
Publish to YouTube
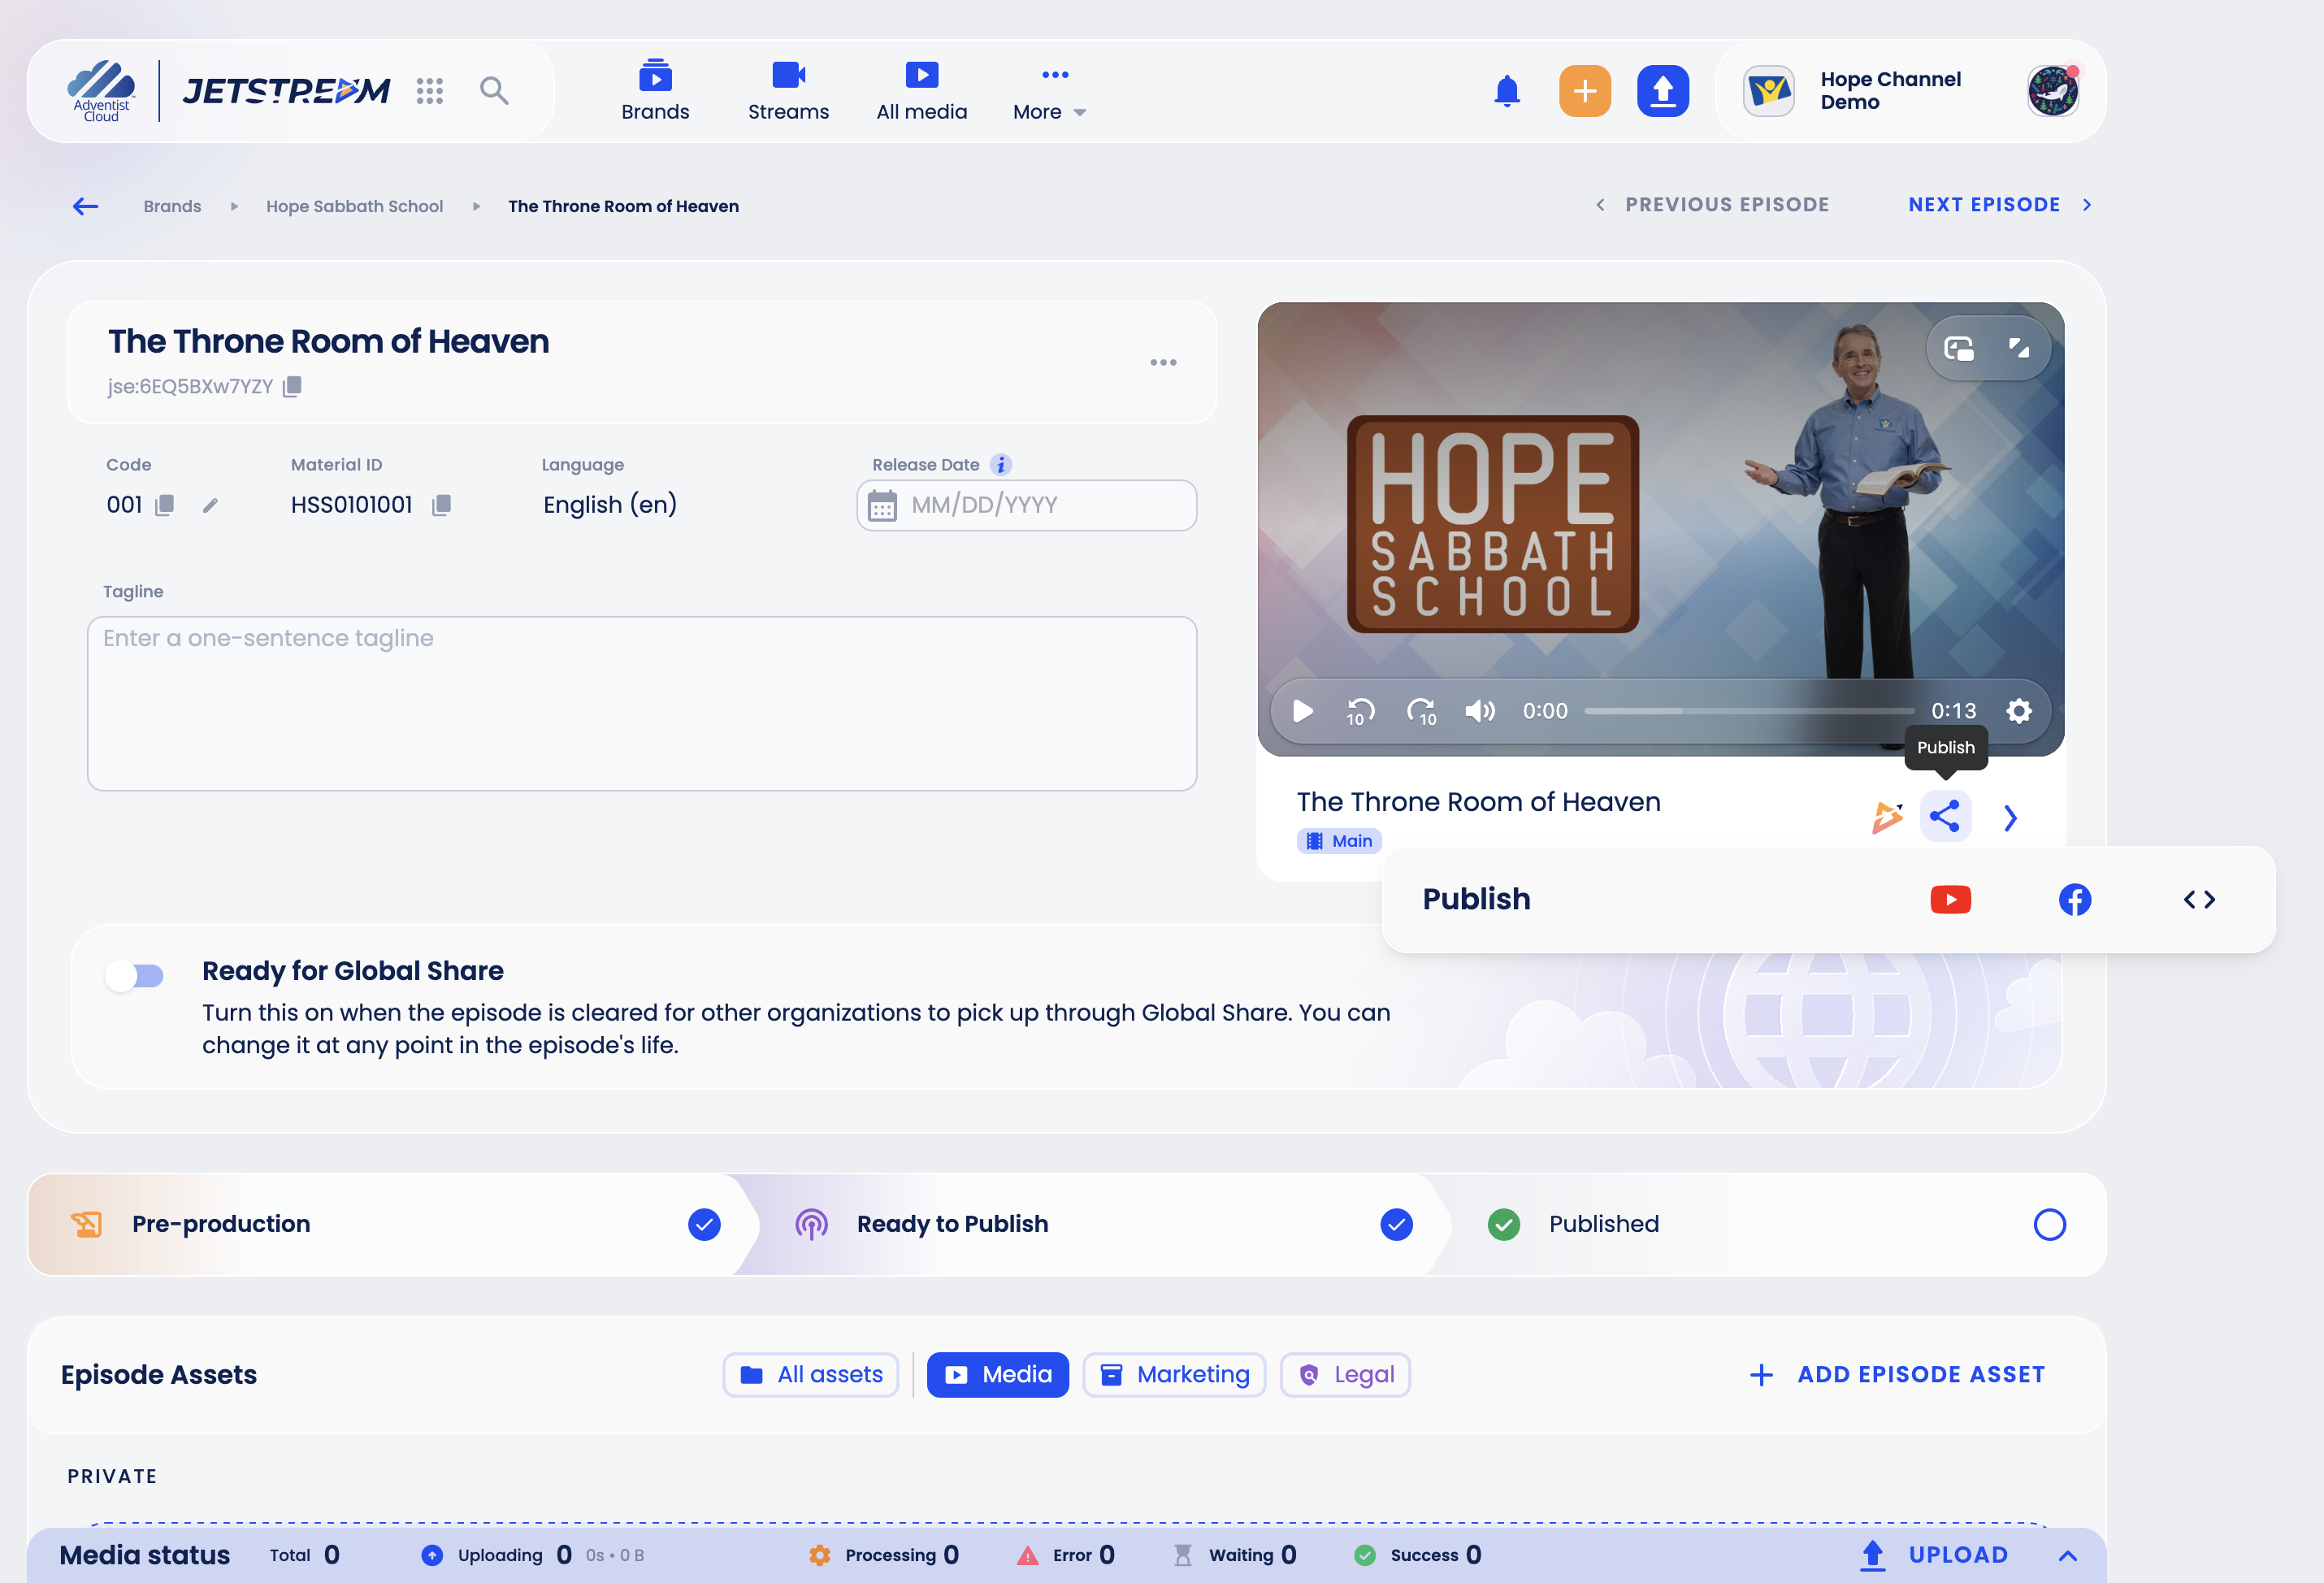(x=1950, y=899)
